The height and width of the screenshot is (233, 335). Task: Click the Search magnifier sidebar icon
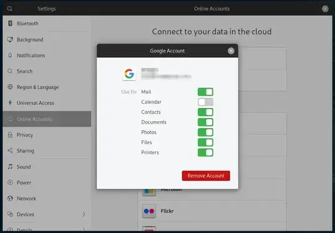pyautogui.click(x=10, y=71)
